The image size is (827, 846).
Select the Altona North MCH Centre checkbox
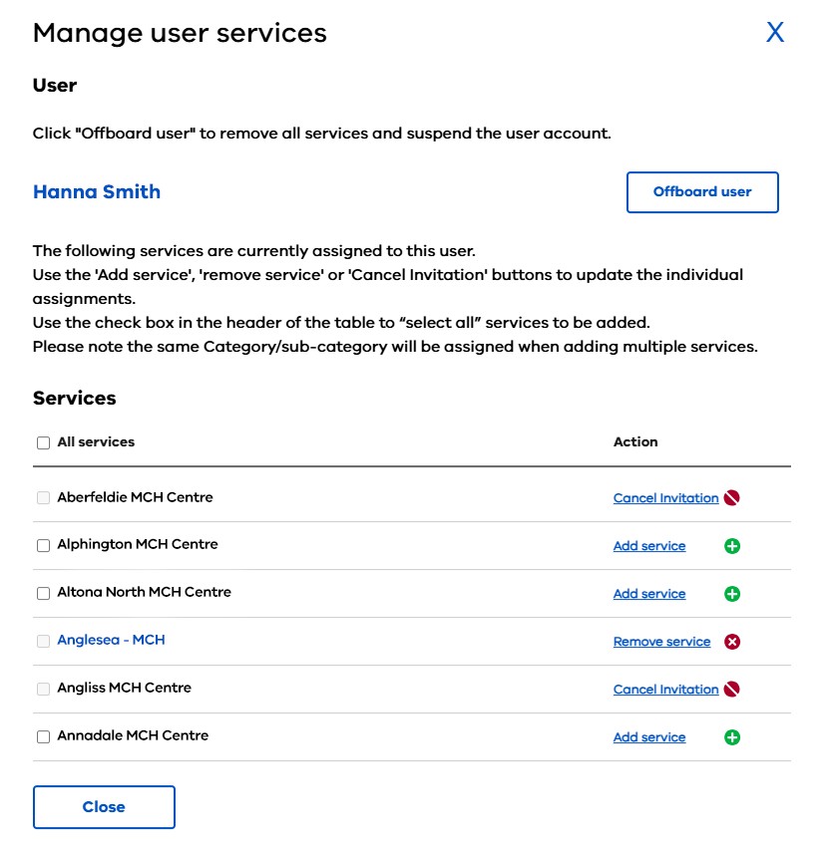(x=43, y=593)
